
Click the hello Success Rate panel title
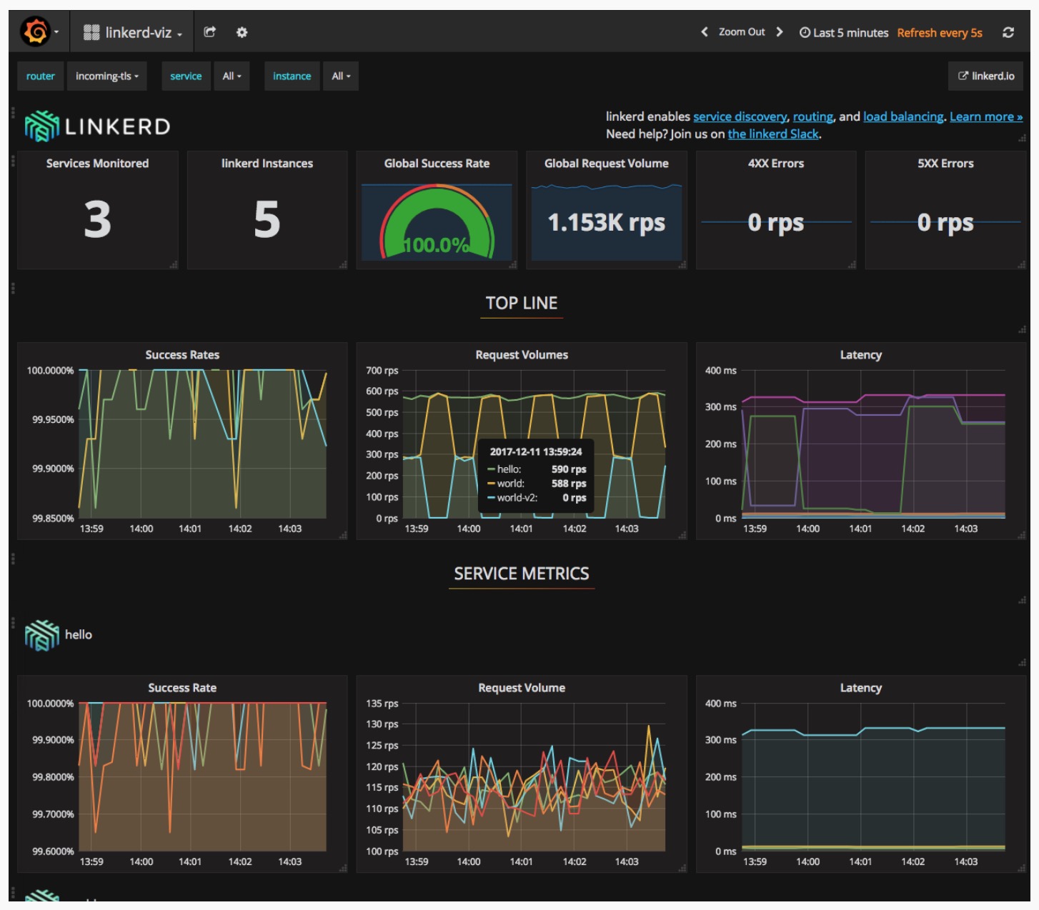(182, 688)
